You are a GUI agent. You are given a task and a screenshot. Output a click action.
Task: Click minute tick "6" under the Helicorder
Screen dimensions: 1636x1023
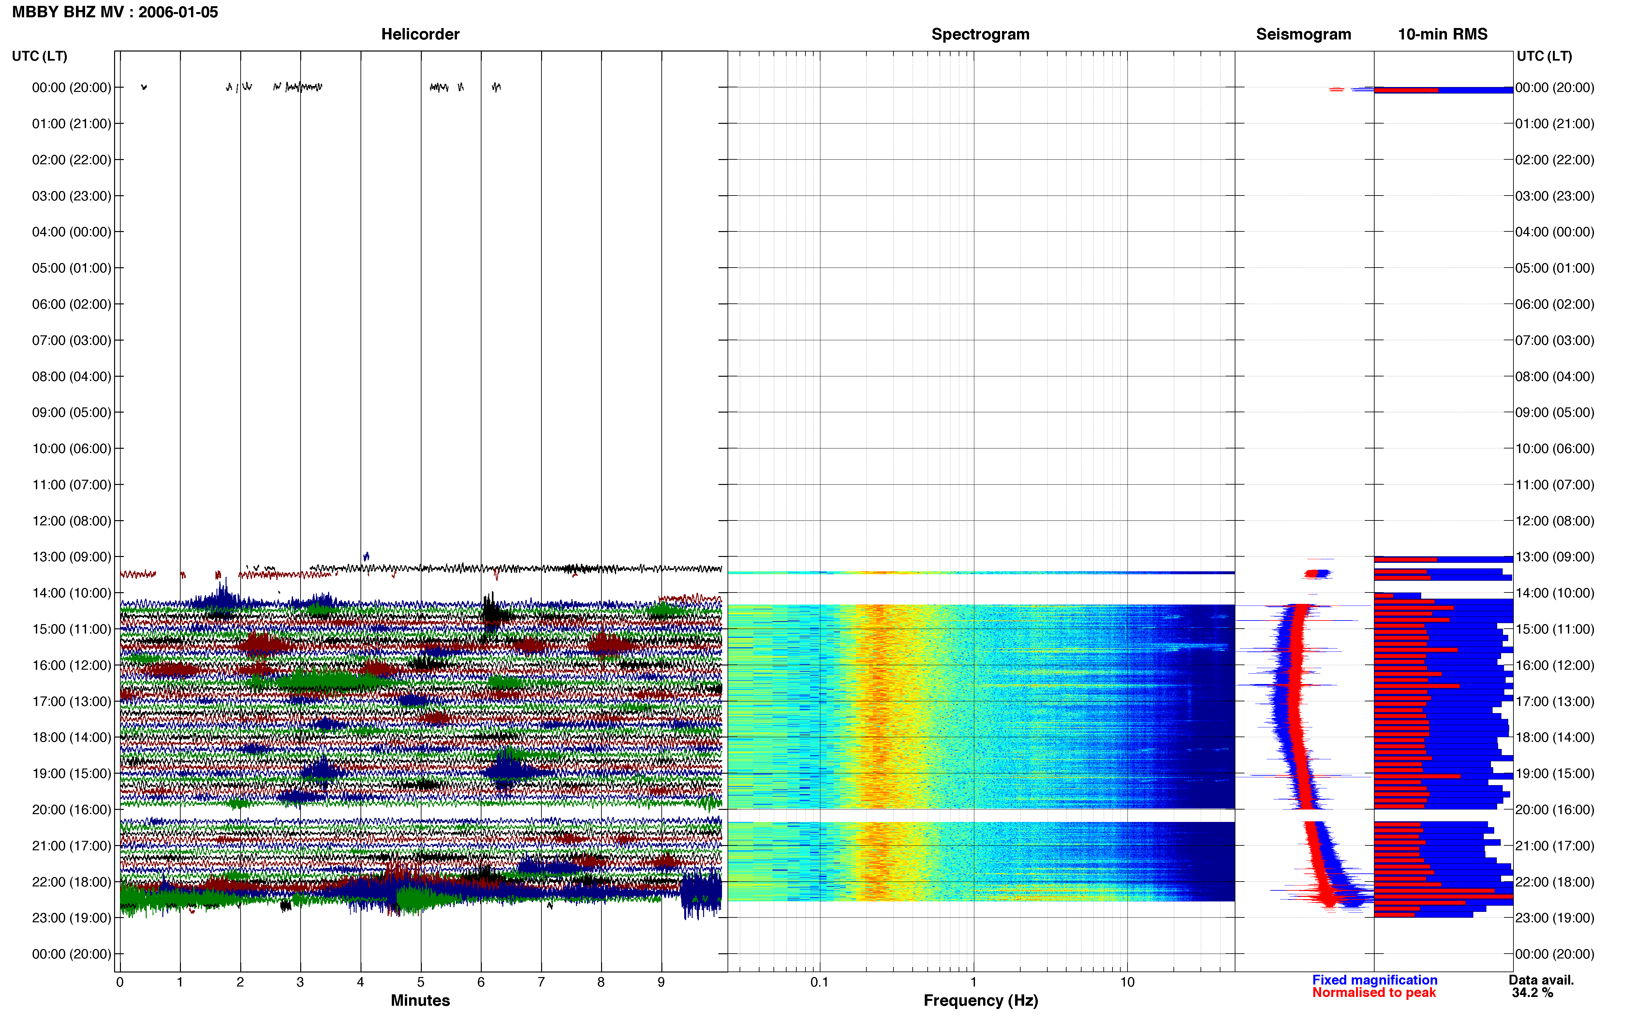[x=481, y=982]
